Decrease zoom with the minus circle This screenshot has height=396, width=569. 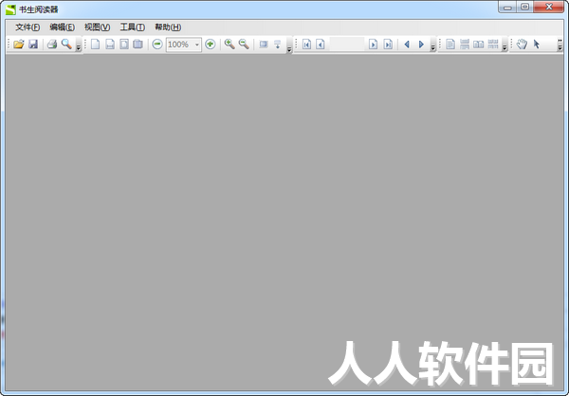(x=157, y=45)
